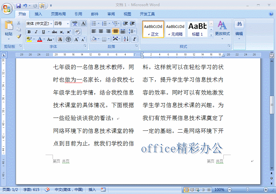The height and width of the screenshot is (194, 276).
Task: Open the borders dropdown
Action: [x=109, y=39]
